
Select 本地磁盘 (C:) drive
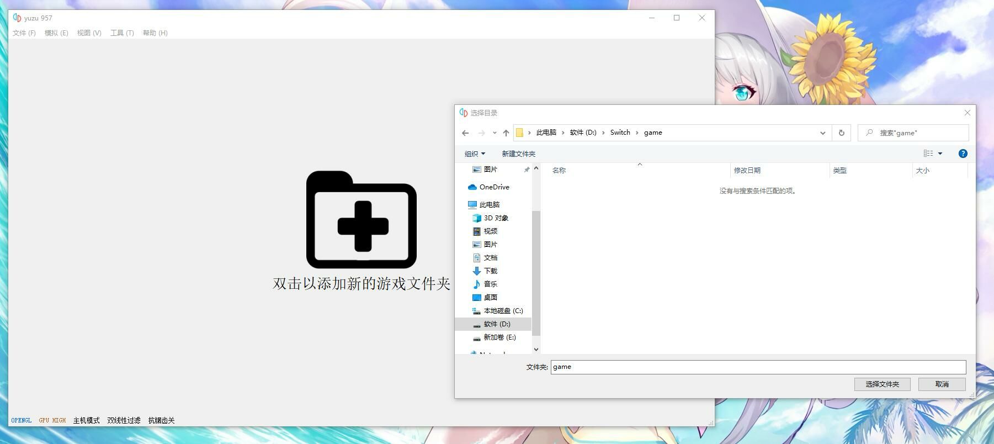503,311
